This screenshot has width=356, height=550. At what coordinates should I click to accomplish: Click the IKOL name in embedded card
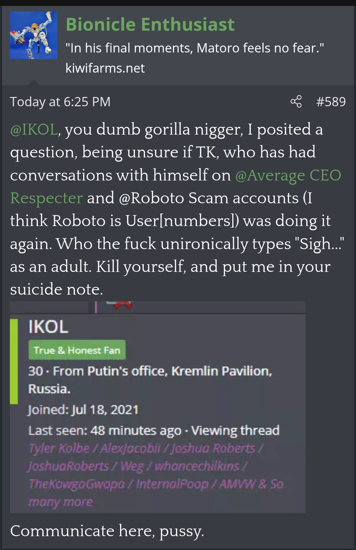click(48, 327)
